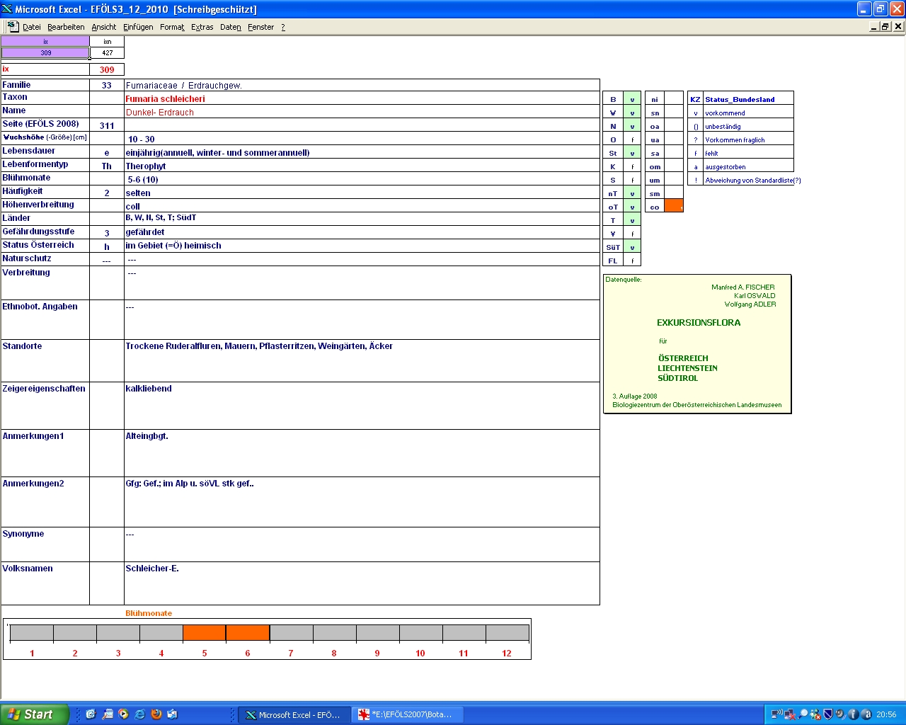Open the Ansicht menu
906x725 pixels.
[104, 27]
